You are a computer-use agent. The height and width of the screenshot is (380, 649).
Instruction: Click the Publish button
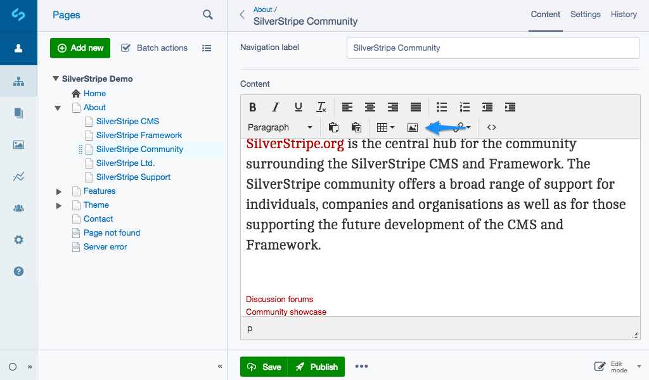(316, 367)
